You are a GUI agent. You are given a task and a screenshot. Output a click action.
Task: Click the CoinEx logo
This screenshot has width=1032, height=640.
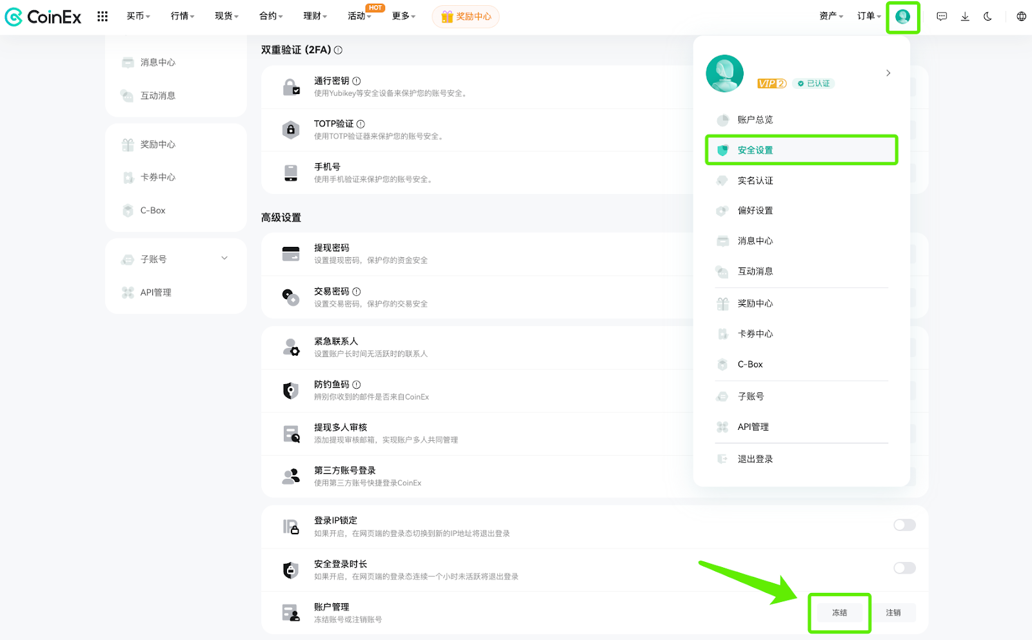pos(43,16)
